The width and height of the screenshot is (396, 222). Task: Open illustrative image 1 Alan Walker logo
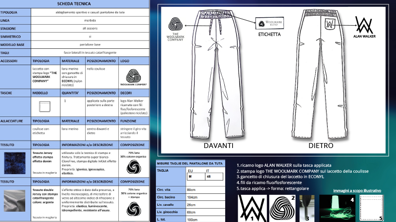coord(252,208)
